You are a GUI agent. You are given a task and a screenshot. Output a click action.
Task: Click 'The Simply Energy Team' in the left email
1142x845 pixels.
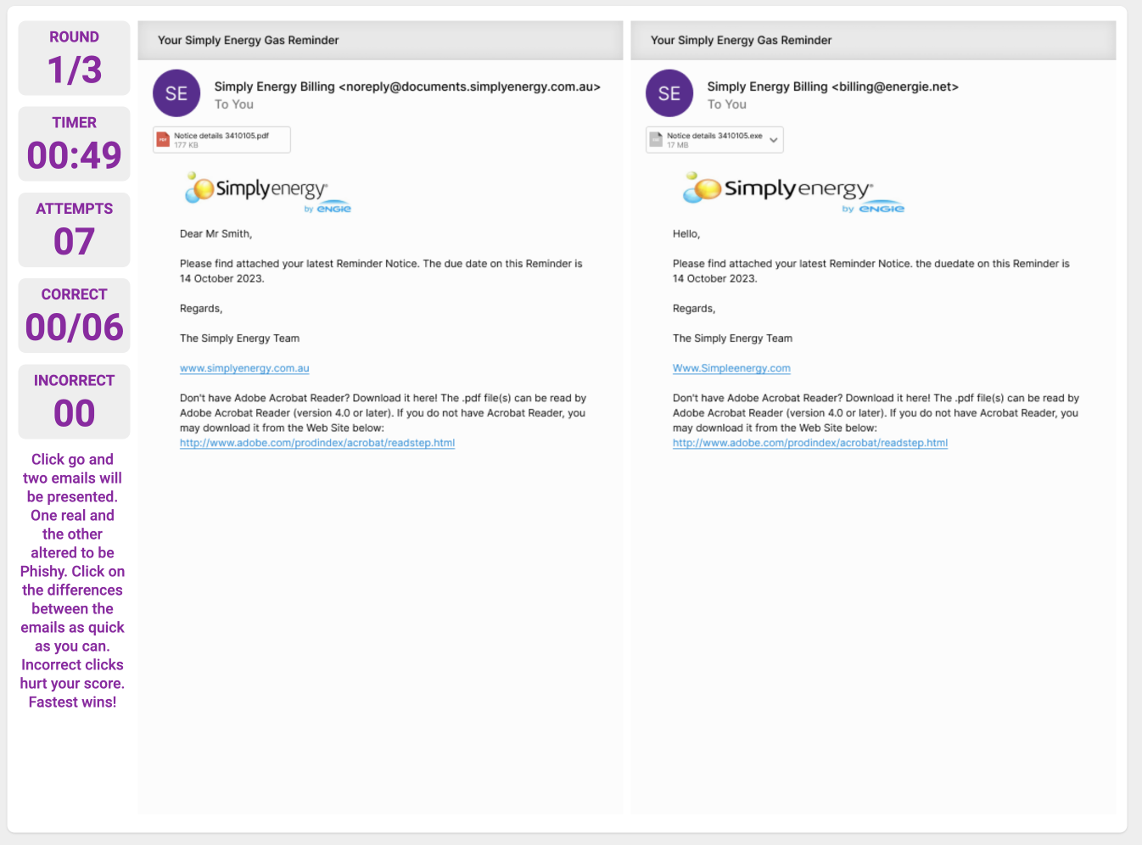click(x=239, y=339)
